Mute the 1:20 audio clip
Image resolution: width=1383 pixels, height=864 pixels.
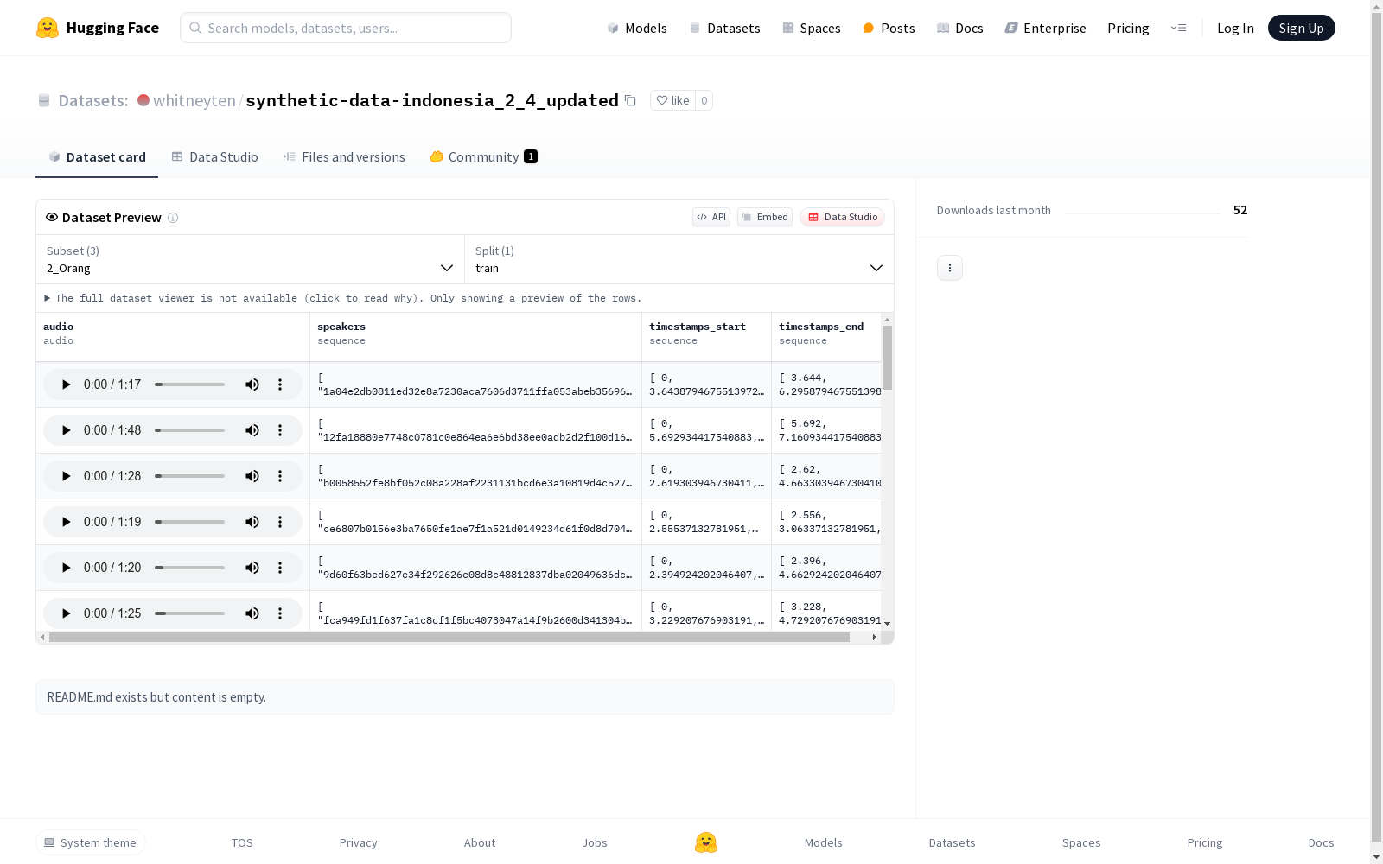[x=252, y=568]
